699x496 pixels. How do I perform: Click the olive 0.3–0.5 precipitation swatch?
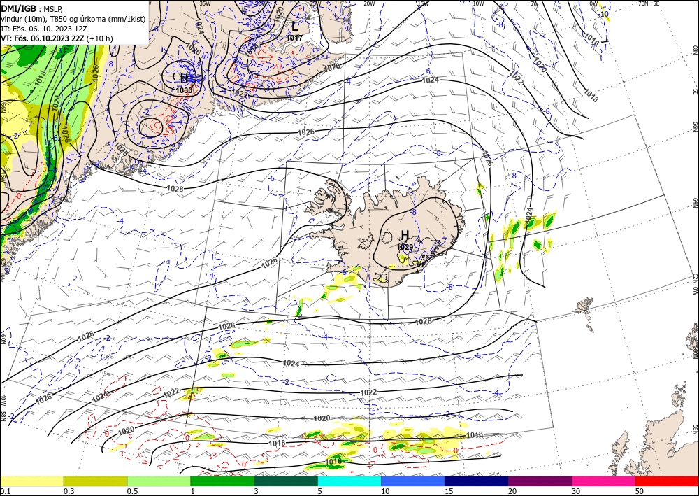[95, 481]
